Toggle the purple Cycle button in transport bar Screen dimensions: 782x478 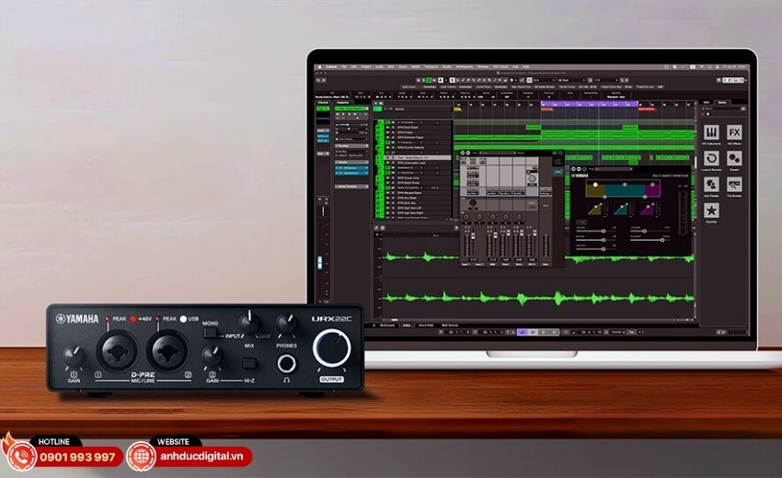pos(523,332)
